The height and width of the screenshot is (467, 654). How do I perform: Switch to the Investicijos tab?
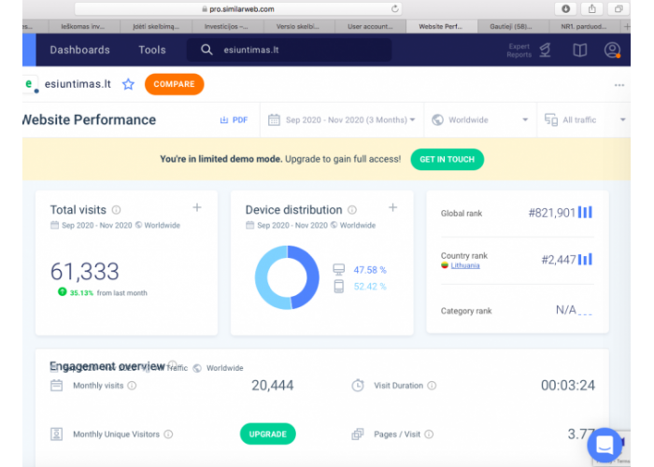[226, 26]
